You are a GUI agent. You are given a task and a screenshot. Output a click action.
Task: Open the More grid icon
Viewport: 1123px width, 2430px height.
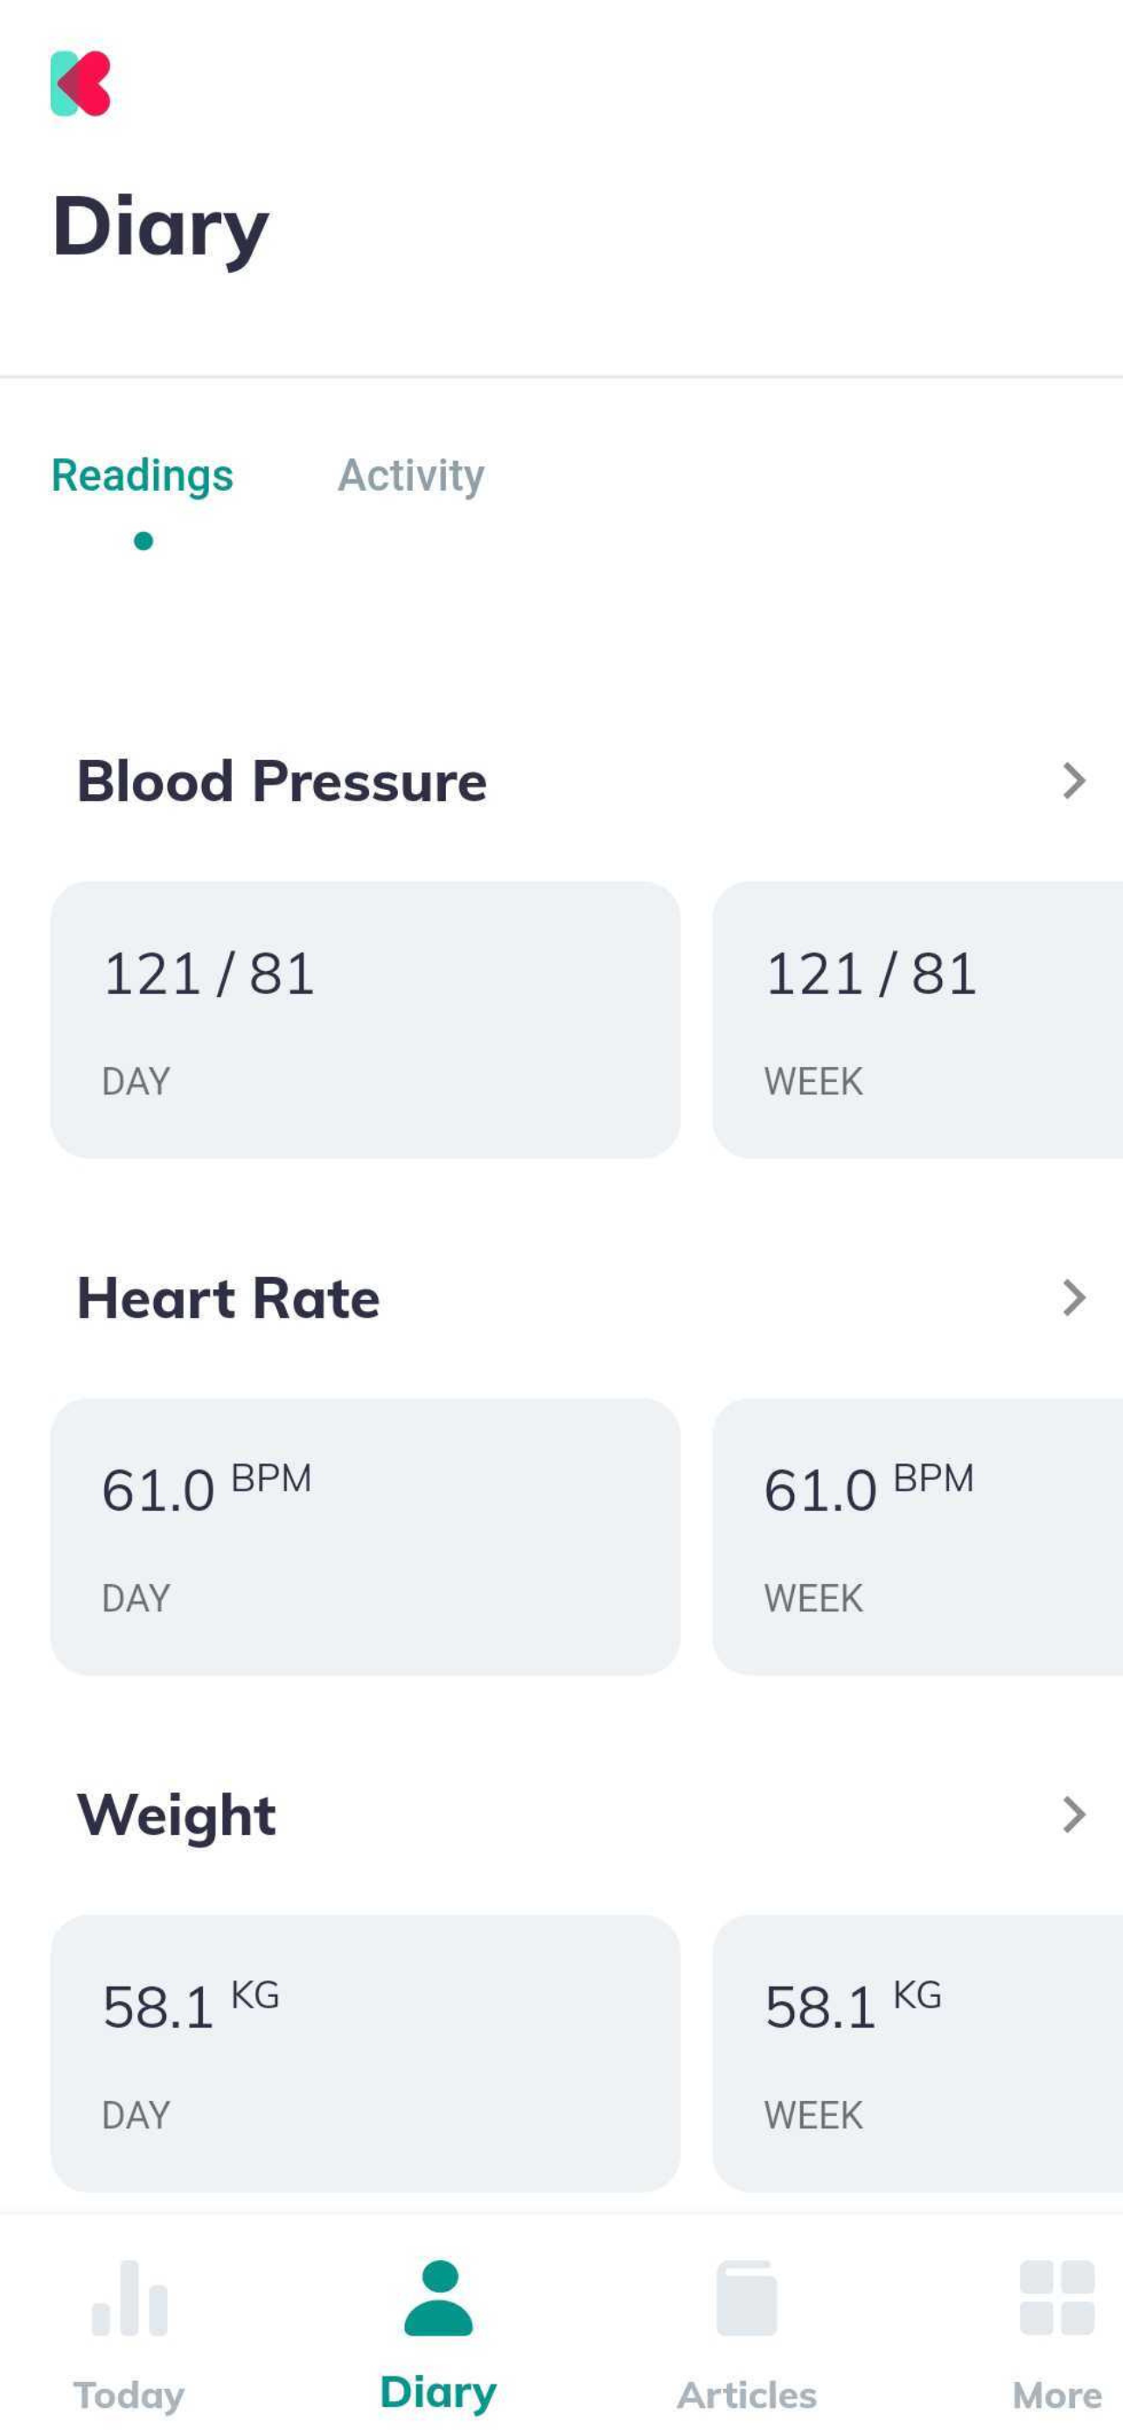[1057, 2297]
